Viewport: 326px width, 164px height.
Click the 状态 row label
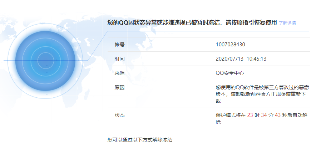119,115
